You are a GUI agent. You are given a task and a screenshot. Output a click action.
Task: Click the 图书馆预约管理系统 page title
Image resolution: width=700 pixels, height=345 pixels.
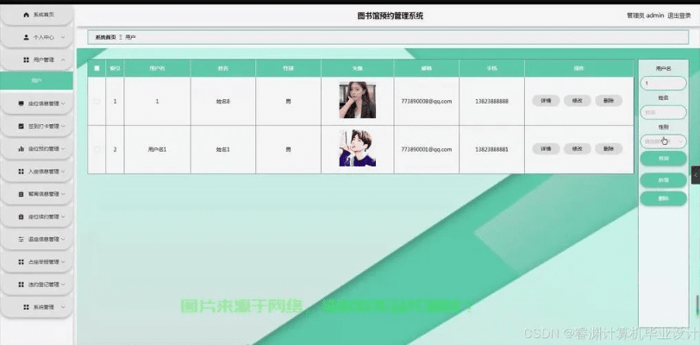click(x=391, y=16)
